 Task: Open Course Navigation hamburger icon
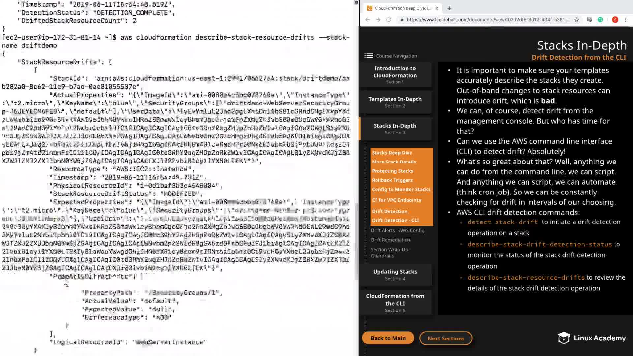[368, 56]
